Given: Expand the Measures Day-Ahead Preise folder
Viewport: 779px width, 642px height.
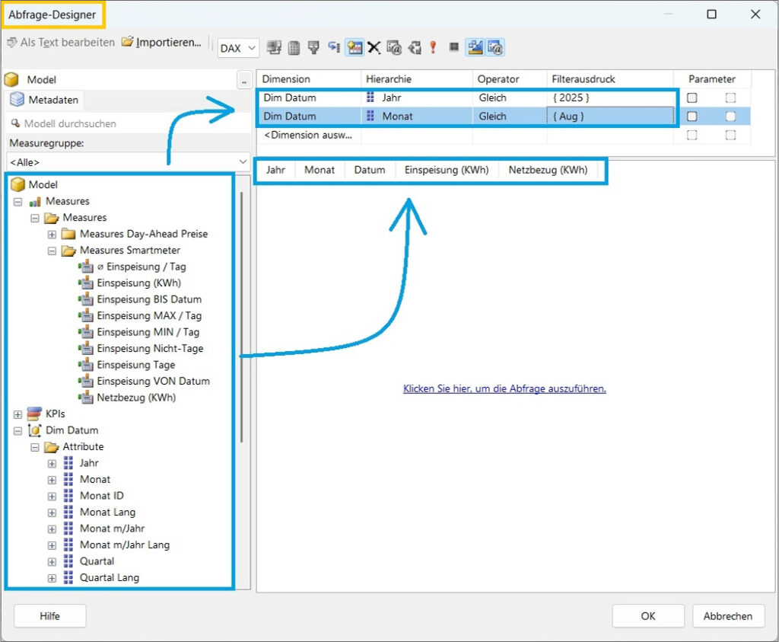Looking at the screenshot, I should click(52, 234).
